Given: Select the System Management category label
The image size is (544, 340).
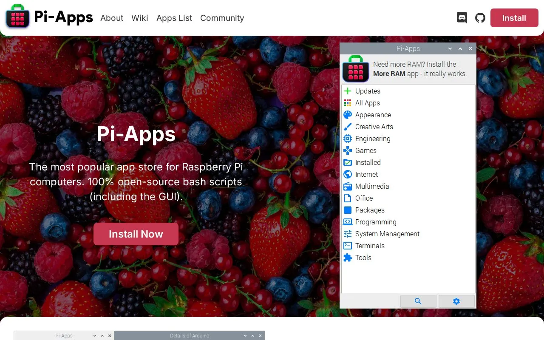Looking at the screenshot, I should (387, 234).
